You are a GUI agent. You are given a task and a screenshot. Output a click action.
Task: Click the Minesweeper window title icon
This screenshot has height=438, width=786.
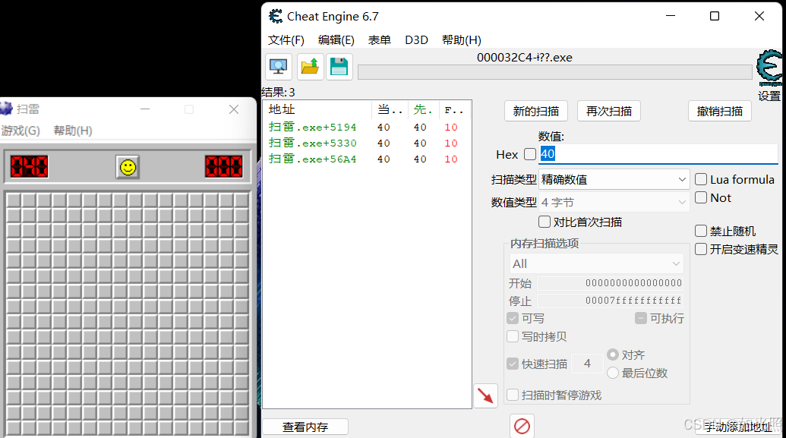click(x=5, y=109)
